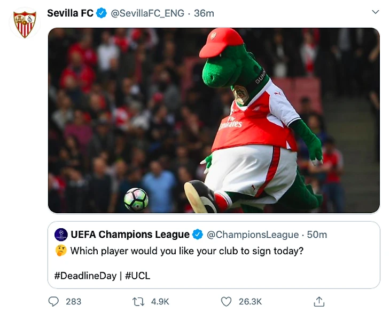Click the verified badge beside Sevilla FC
390x314 pixels.
click(x=102, y=13)
